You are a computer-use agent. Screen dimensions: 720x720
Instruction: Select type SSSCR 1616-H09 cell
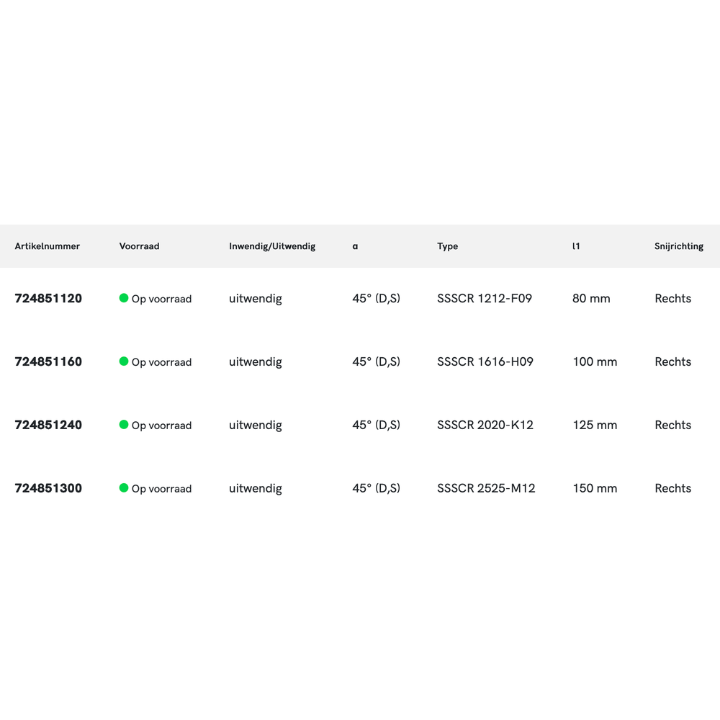tap(485, 362)
